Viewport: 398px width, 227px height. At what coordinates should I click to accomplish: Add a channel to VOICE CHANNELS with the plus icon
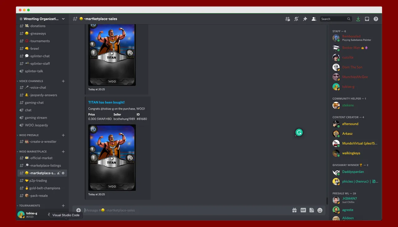(63, 81)
